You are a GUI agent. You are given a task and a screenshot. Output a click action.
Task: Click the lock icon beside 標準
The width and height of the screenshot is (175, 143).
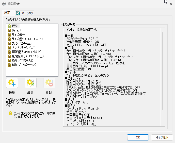pos(9,26)
